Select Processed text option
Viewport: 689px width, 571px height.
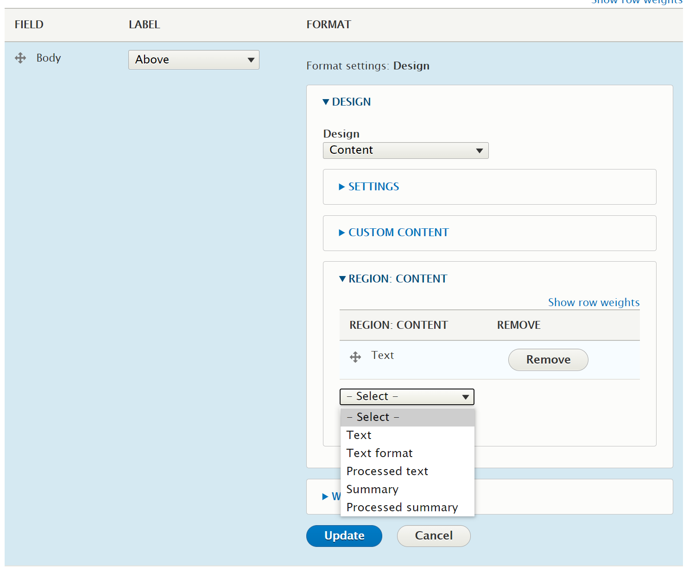coord(387,471)
